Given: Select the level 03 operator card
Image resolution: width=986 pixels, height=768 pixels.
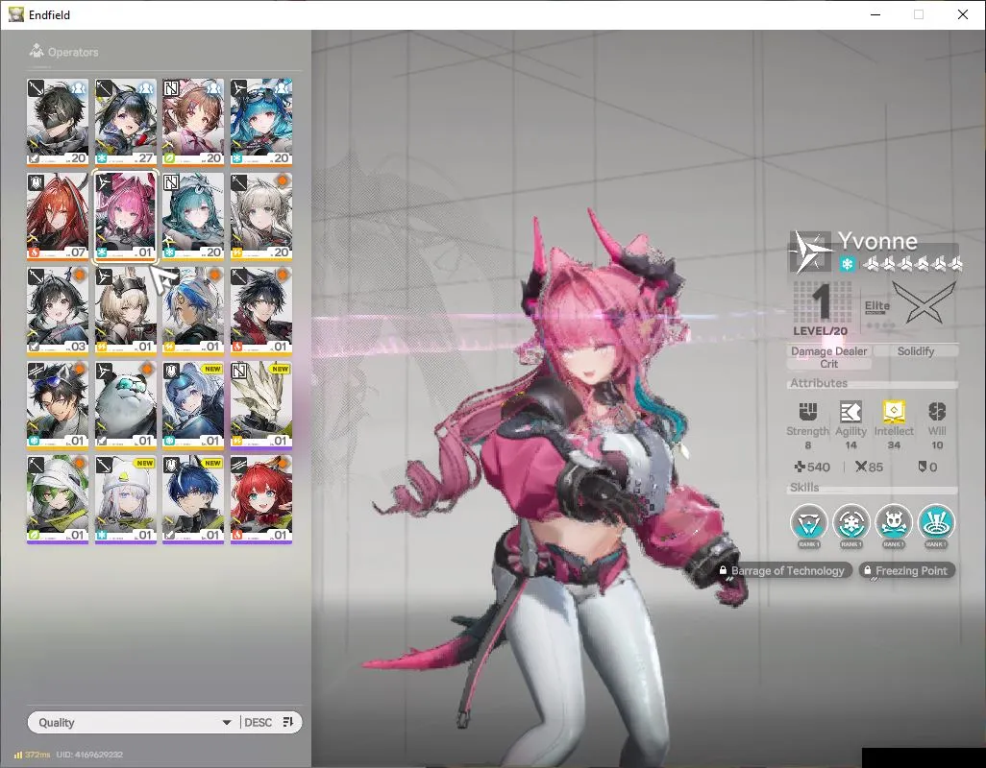Looking at the screenshot, I should (x=58, y=310).
